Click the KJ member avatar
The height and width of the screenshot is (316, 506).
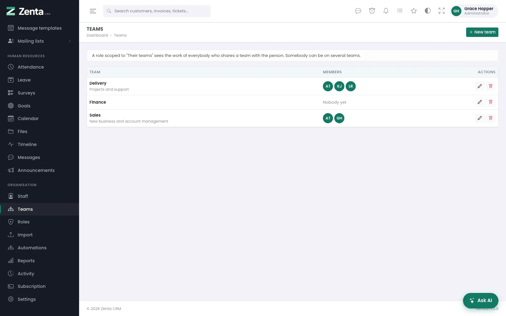point(339,86)
